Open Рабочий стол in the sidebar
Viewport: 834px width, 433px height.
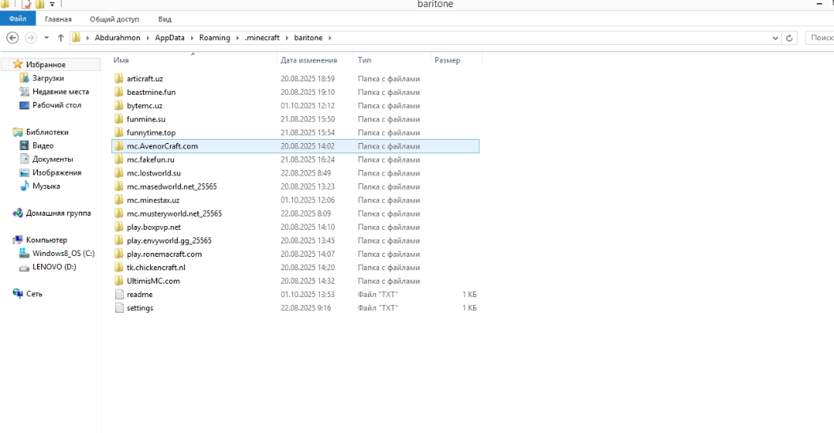[56, 105]
